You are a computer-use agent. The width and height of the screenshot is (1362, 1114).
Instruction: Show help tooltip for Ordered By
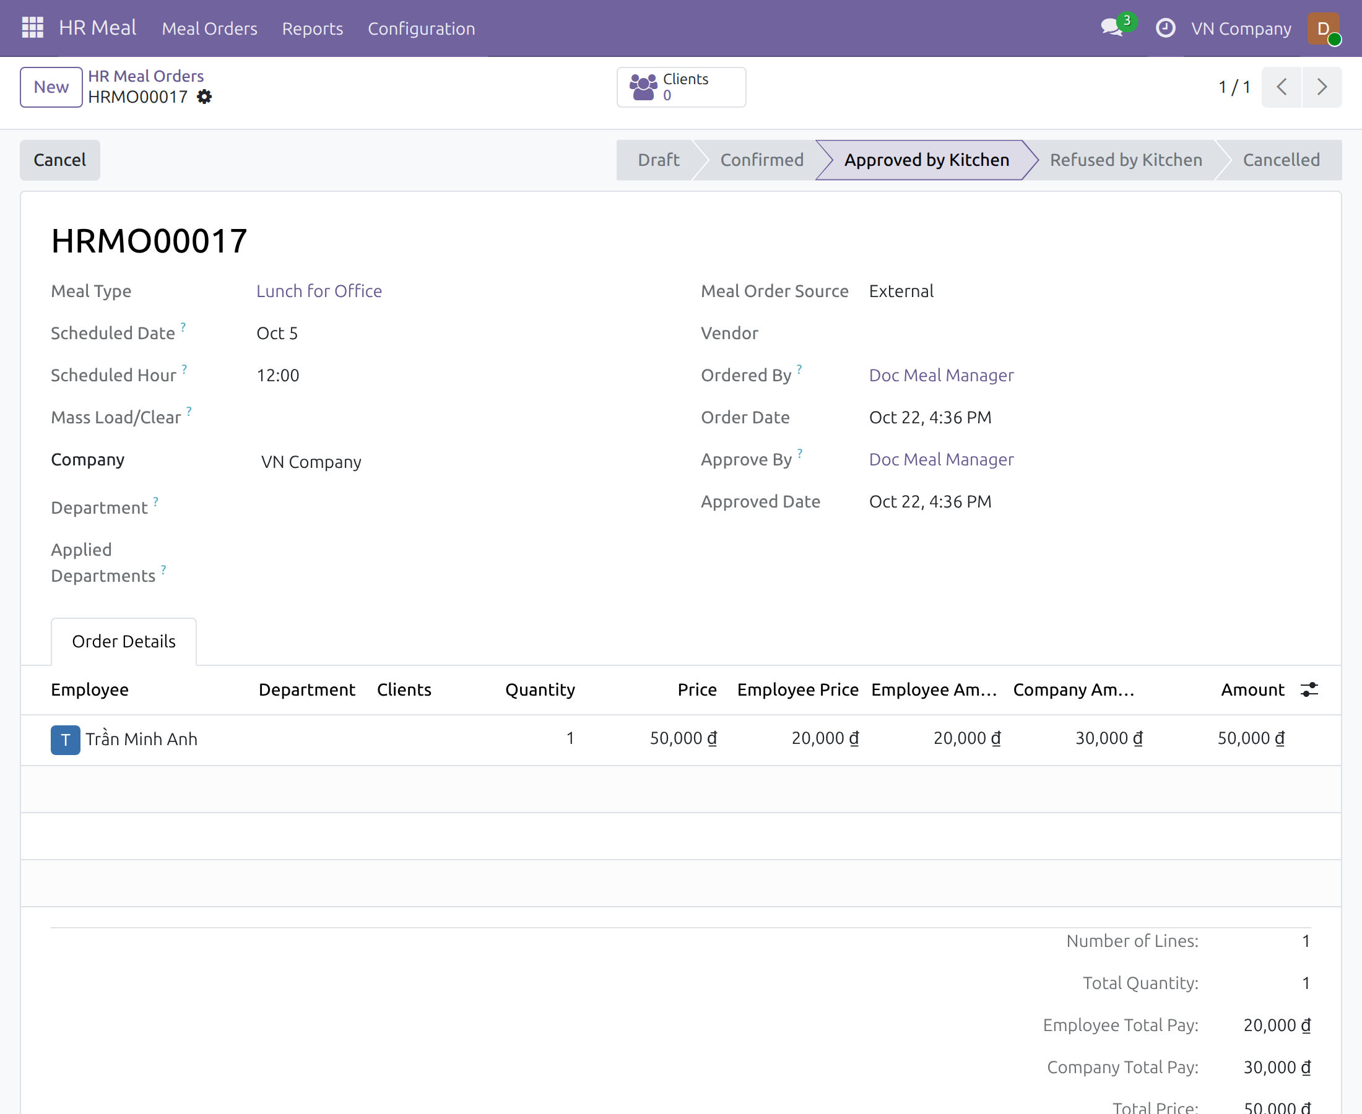[799, 368]
